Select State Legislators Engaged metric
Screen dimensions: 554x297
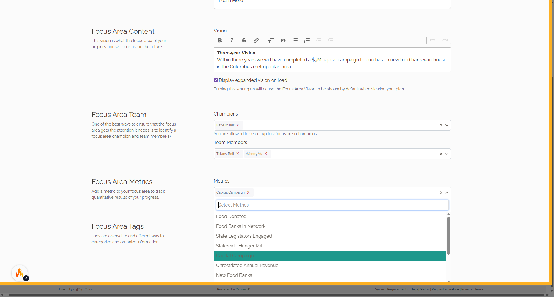[x=330, y=236]
